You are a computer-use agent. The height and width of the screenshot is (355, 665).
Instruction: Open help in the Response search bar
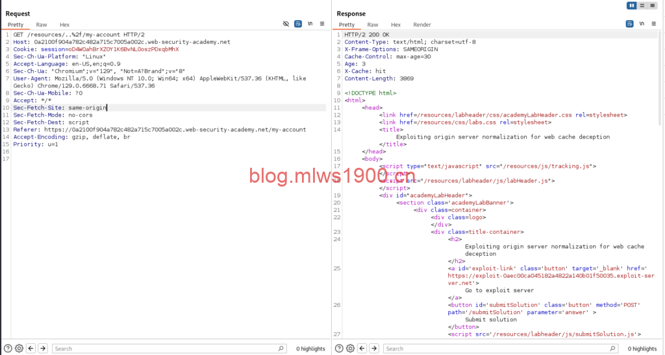[339, 349]
